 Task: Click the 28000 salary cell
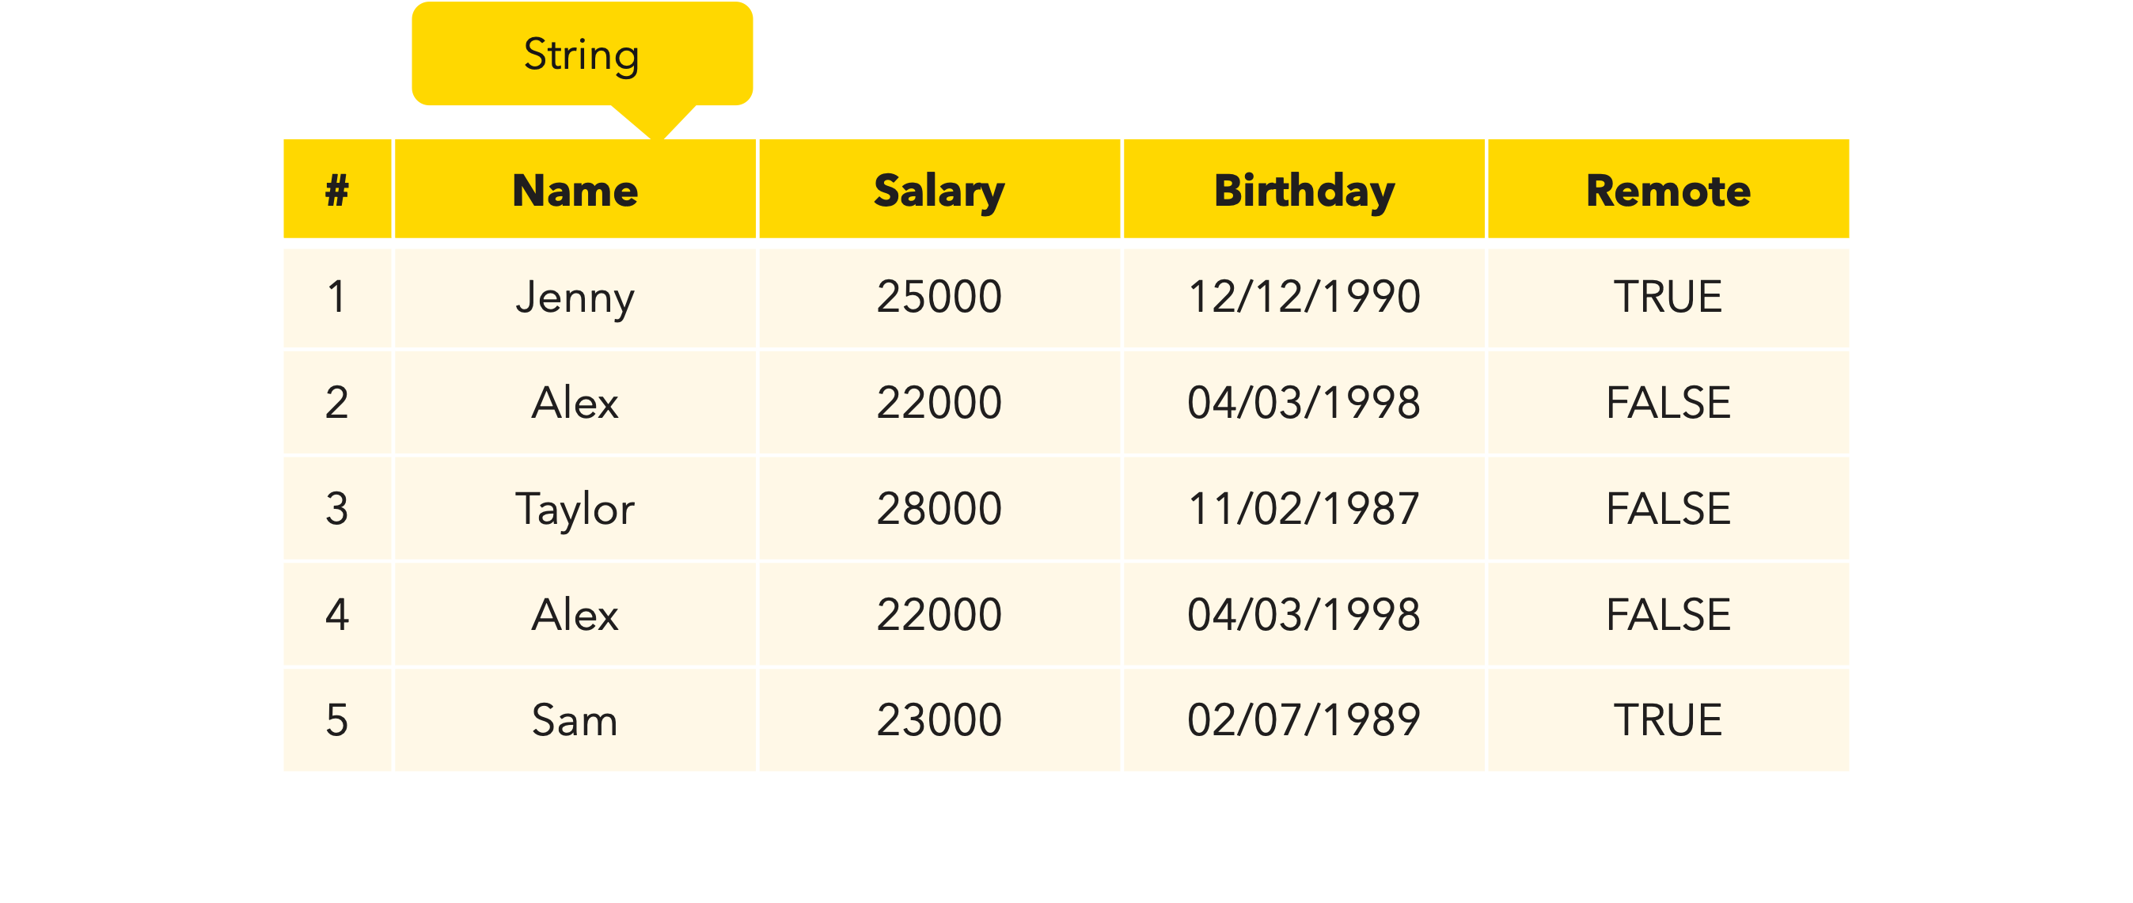[939, 508]
